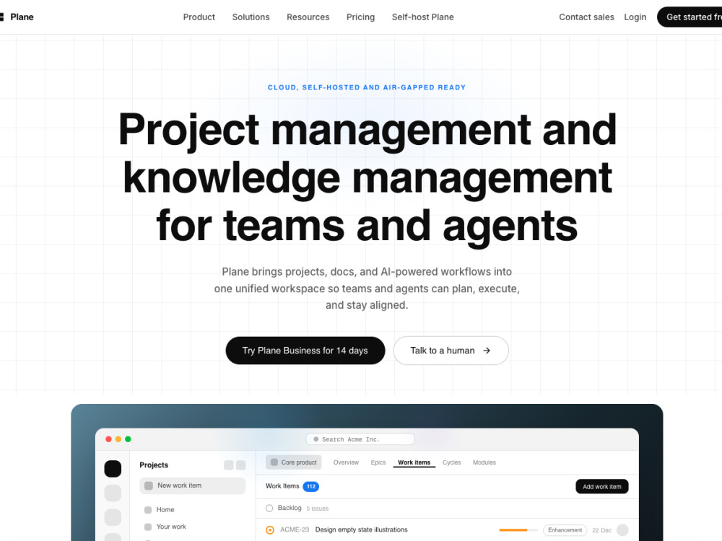Open Design empty state illustrations item
This screenshot has height=541, width=722.
tap(362, 530)
